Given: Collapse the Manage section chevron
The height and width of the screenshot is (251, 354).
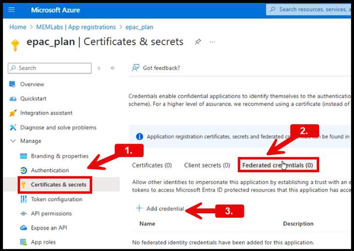Looking at the screenshot, I should click(13, 141).
